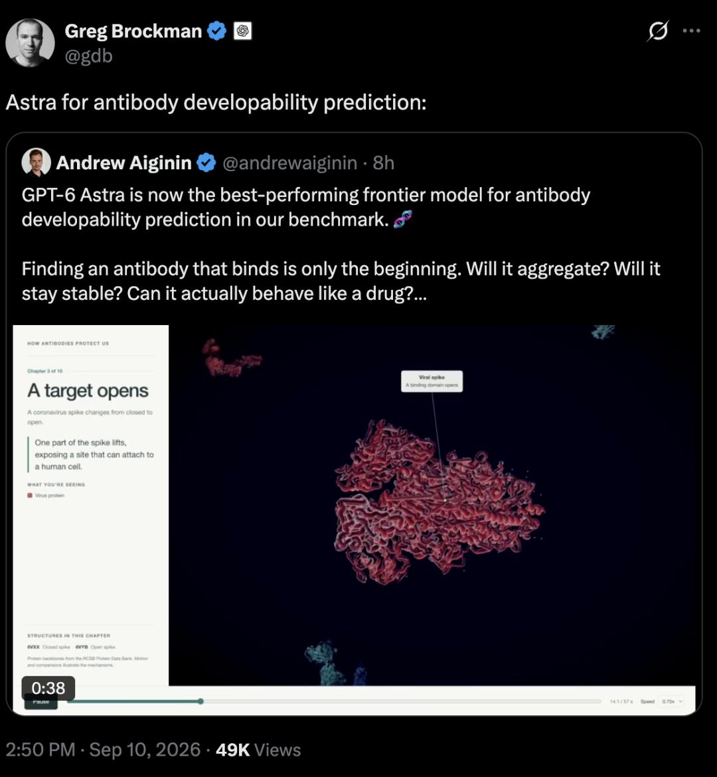Image resolution: width=717 pixels, height=777 pixels.
Task: Click the Andrew Aiginin display name
Action: [124, 163]
